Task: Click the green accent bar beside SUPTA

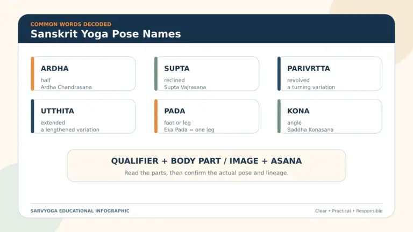Action: (156, 74)
